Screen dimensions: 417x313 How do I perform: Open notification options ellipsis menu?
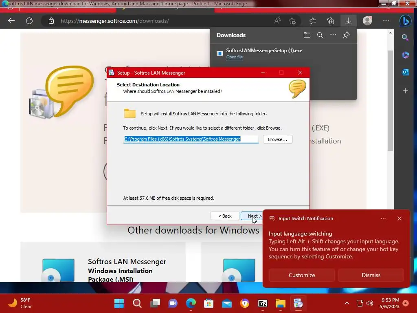[383, 218]
